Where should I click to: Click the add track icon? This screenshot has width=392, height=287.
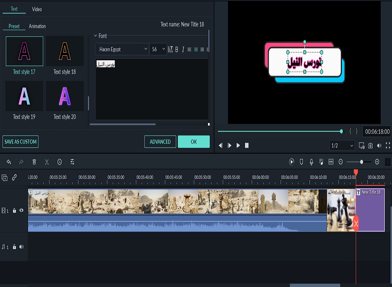coord(5,178)
